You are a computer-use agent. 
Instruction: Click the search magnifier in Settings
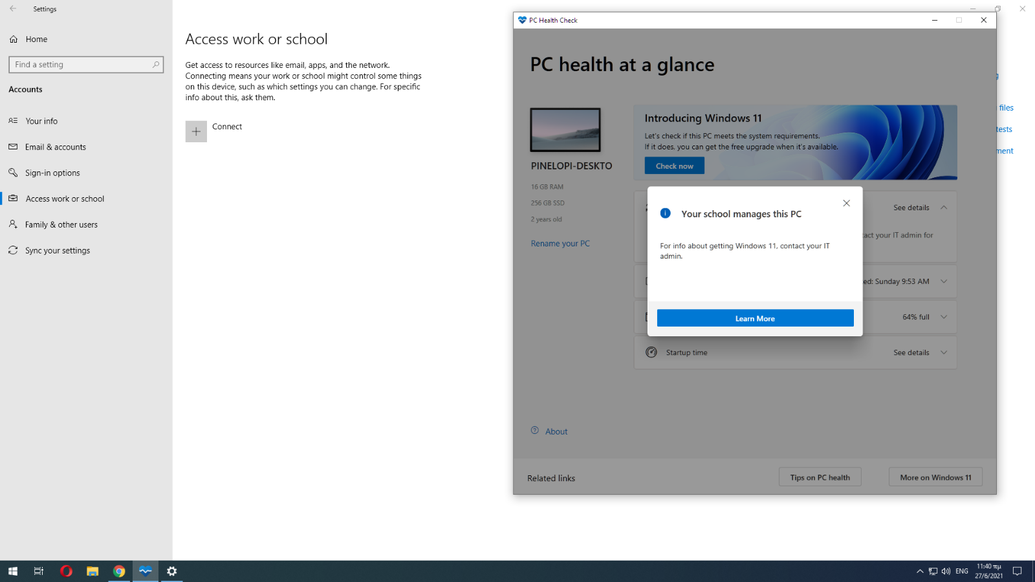pos(156,65)
